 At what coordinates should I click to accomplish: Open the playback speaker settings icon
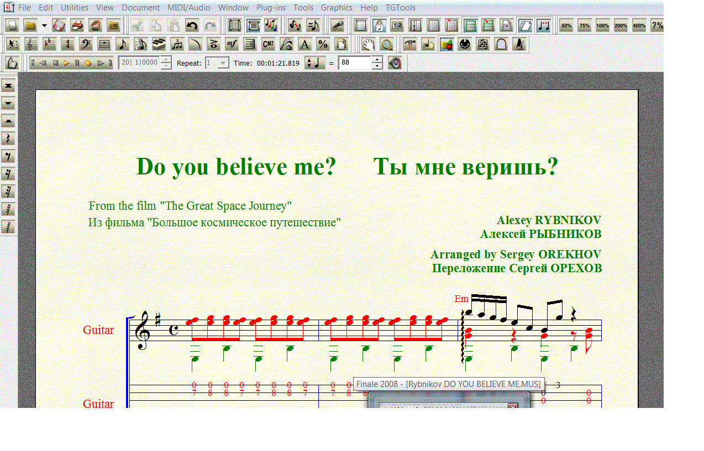click(x=395, y=63)
